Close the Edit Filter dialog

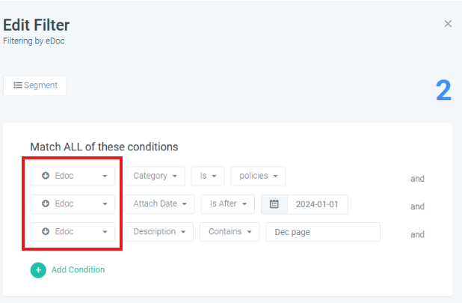[448, 24]
